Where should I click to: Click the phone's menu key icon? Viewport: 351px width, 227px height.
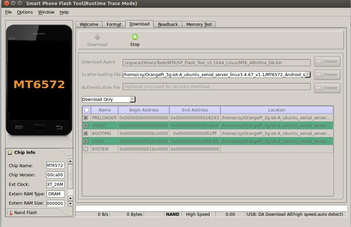click(x=19, y=127)
